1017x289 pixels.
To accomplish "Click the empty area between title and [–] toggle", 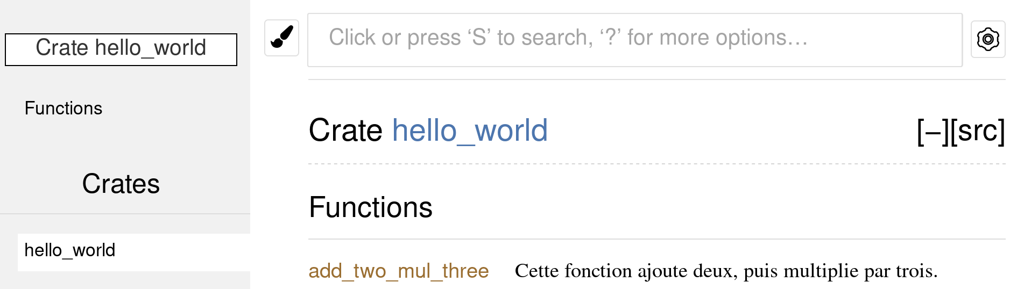I will coord(732,131).
